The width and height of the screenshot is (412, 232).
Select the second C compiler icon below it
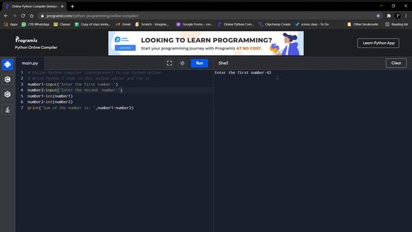7,95
